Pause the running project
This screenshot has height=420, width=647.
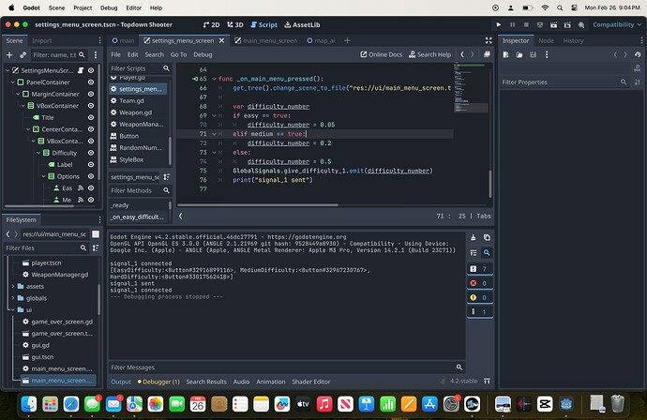click(x=513, y=24)
